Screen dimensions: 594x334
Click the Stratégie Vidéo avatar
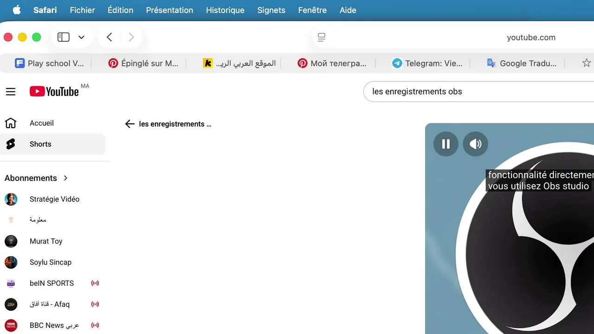tap(11, 199)
